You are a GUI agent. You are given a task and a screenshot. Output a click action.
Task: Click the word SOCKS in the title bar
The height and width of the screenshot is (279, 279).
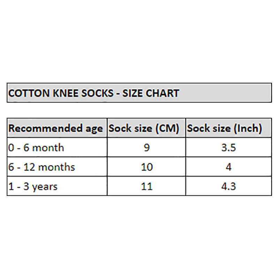pos(97,93)
